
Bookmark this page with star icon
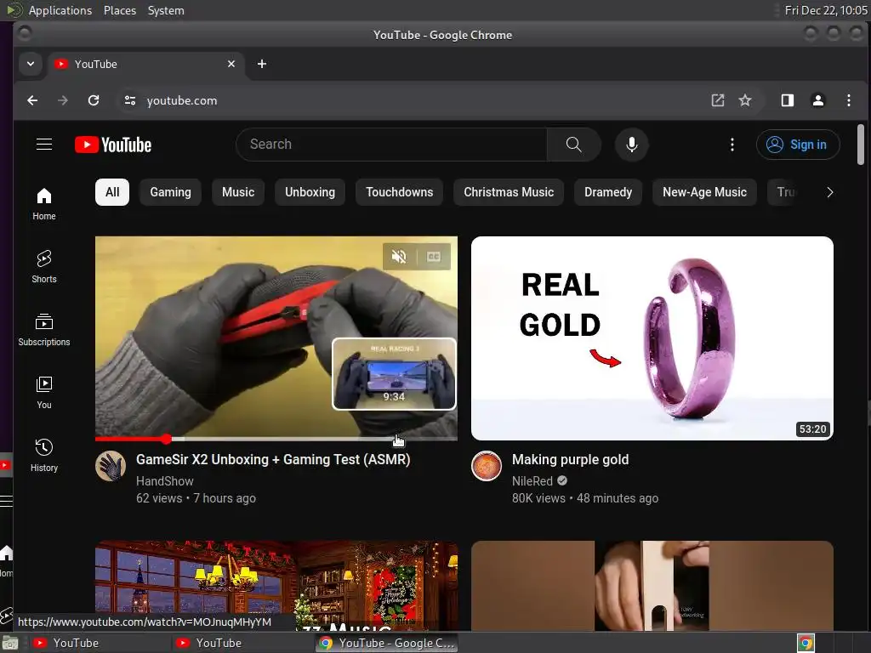[745, 100]
